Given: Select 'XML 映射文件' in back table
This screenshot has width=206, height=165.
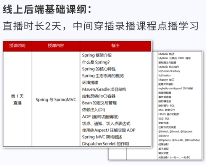Looking at the screenshot, I should 167,110.
